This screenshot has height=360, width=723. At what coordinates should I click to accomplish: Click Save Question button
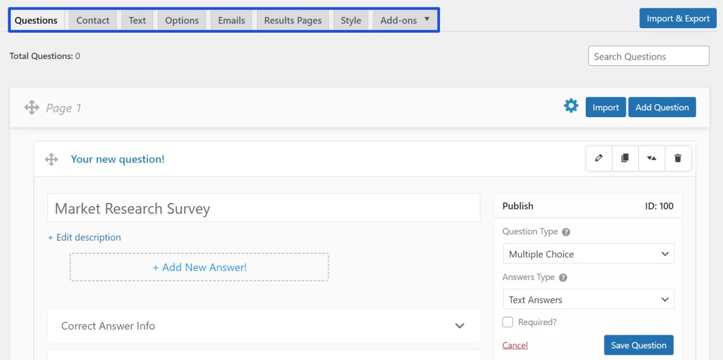(x=639, y=345)
